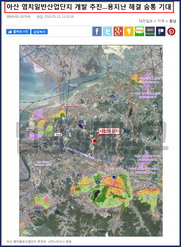This screenshot has width=181, height=247.
Task: Share article on Facebook icon
Action: [x=97, y=31]
